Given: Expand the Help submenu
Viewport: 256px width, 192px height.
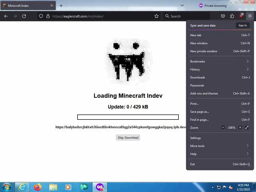Looking at the screenshot, I should [220, 154].
